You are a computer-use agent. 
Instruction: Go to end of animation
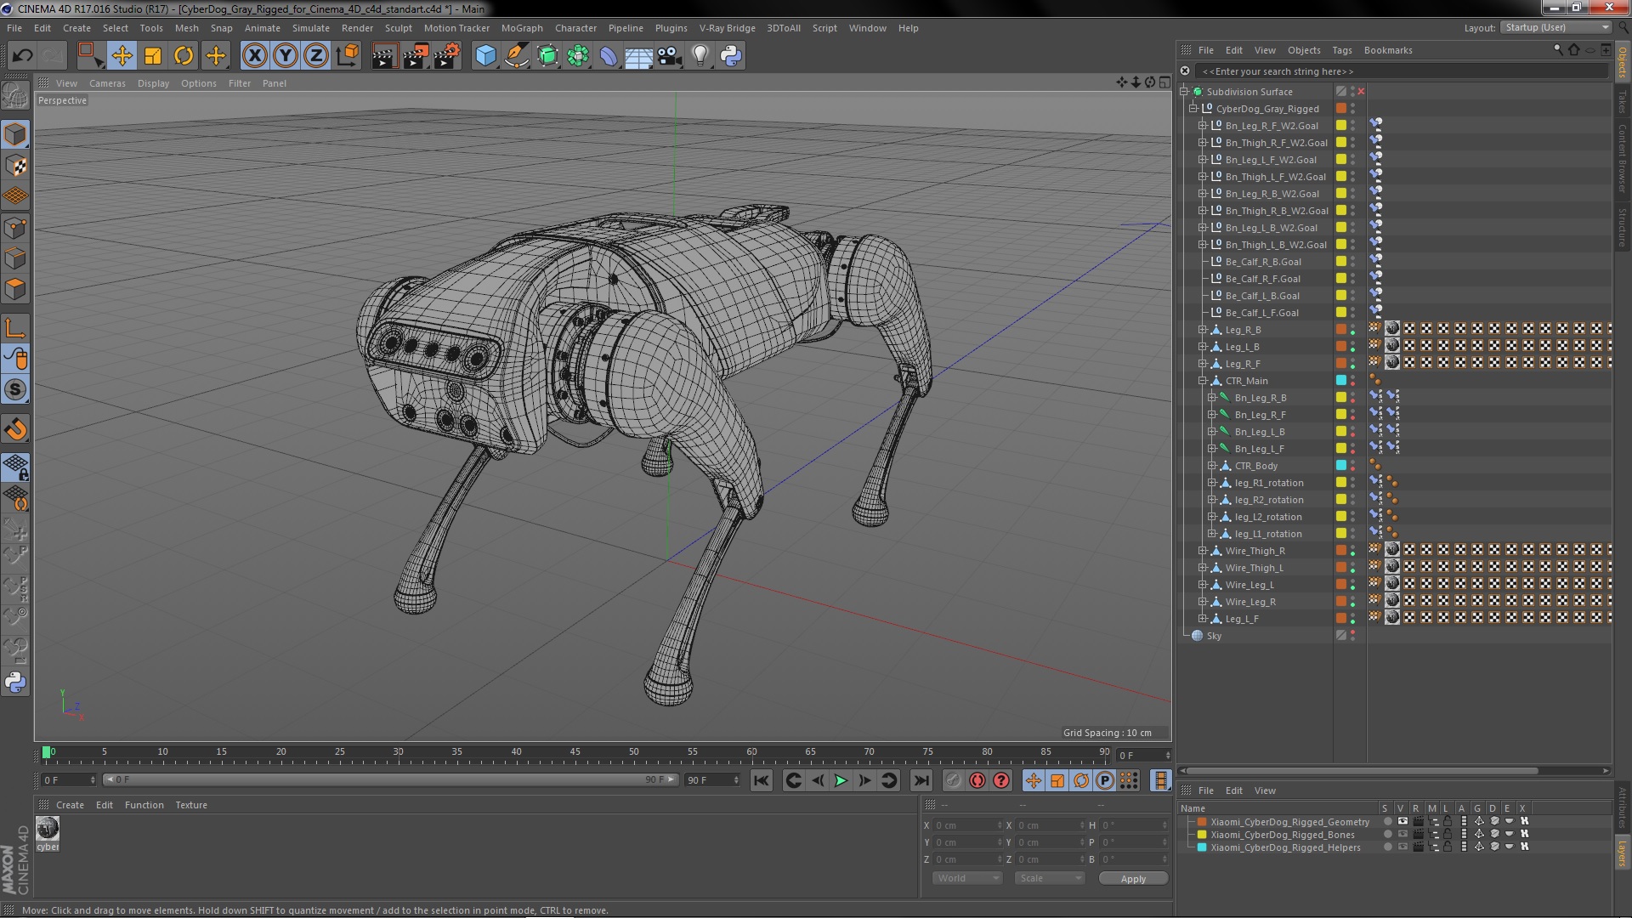point(921,780)
